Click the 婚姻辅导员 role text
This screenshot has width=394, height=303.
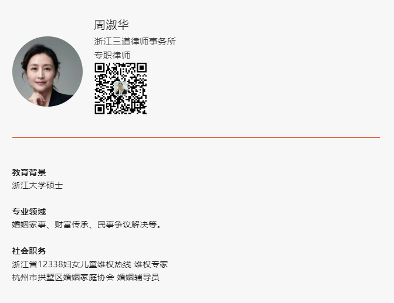138,277
